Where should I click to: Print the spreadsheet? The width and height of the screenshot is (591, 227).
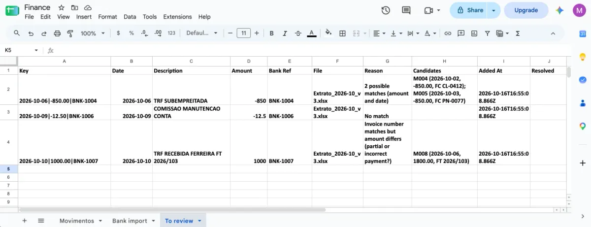click(x=57, y=33)
